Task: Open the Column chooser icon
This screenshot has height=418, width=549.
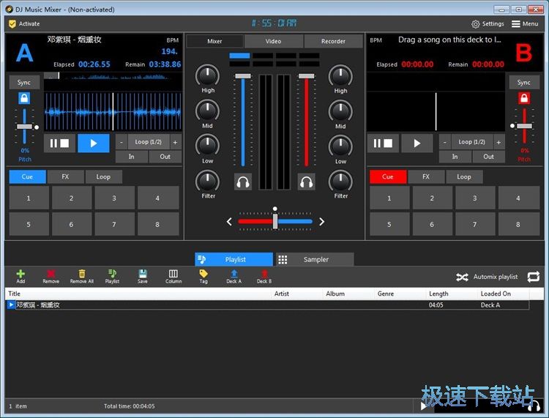Action: tap(173, 275)
